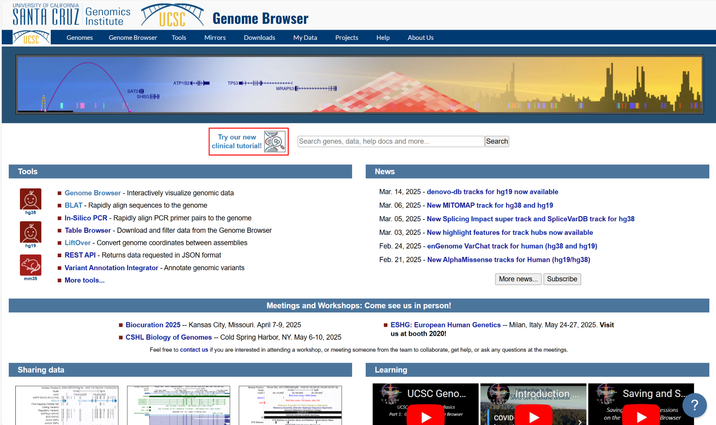Click the News section header

pos(537,172)
